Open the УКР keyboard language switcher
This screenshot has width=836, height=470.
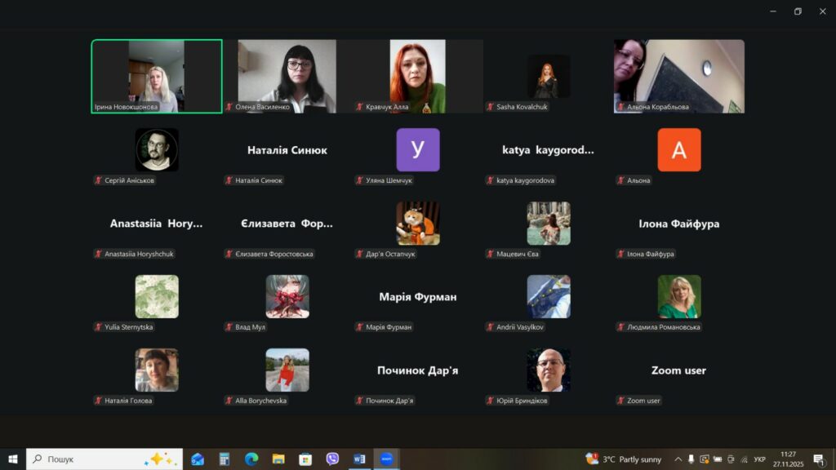(x=759, y=459)
